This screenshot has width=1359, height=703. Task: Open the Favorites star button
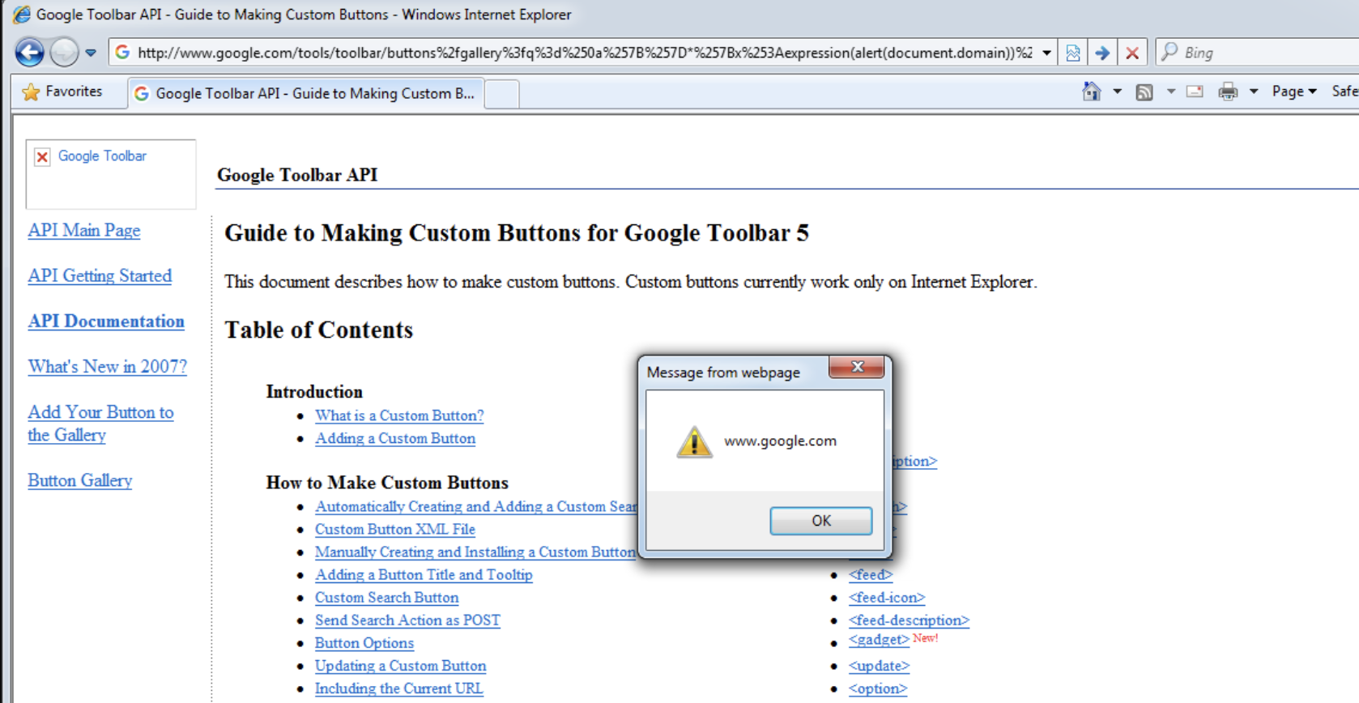[x=63, y=92]
